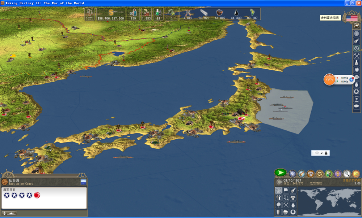This screenshot has width=362, height=218.
Task: Select the barrel map mode beside the minimap
Action: pos(278,212)
